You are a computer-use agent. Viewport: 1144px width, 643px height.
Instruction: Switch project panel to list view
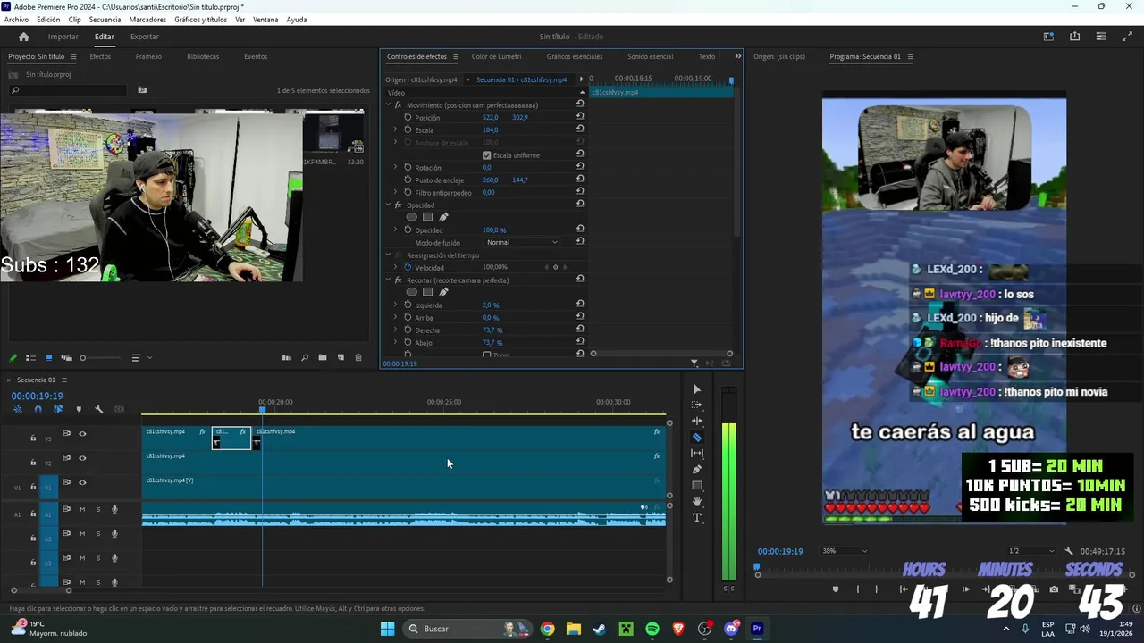click(x=30, y=358)
